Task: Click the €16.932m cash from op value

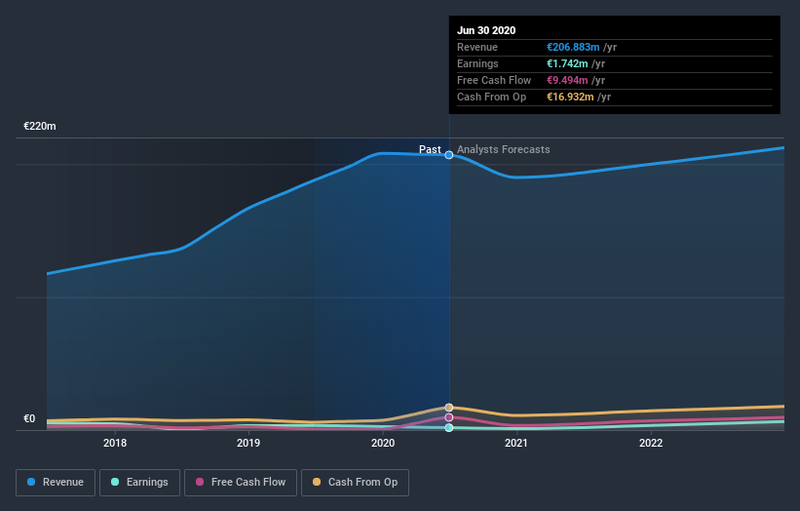Action: [570, 97]
